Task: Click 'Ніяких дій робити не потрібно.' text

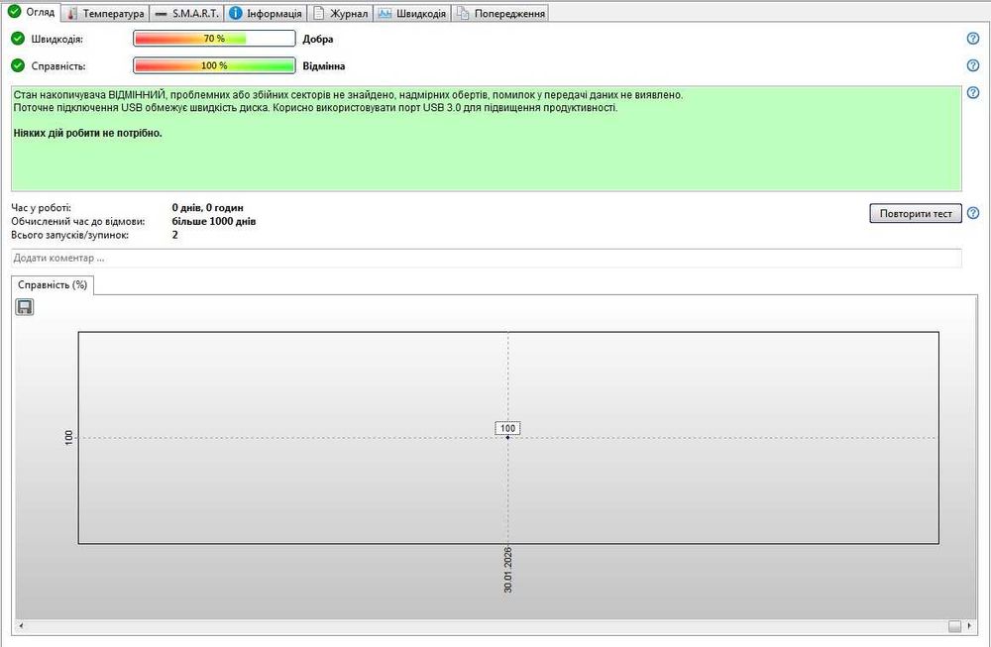Action: click(88, 134)
